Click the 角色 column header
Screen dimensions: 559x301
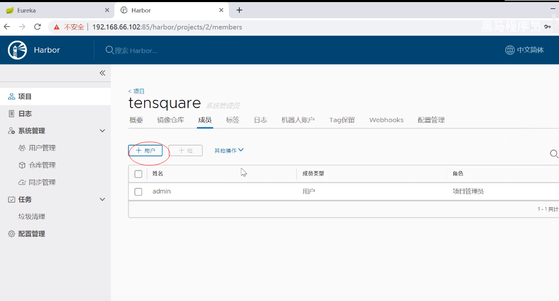coord(458,174)
